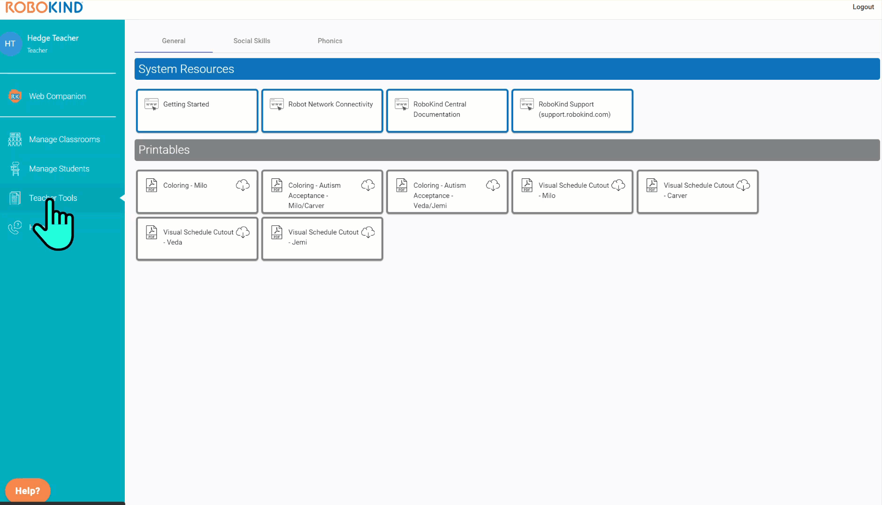
Task: Download the Coloring - Milo printable via cloud icon
Action: [243, 185]
